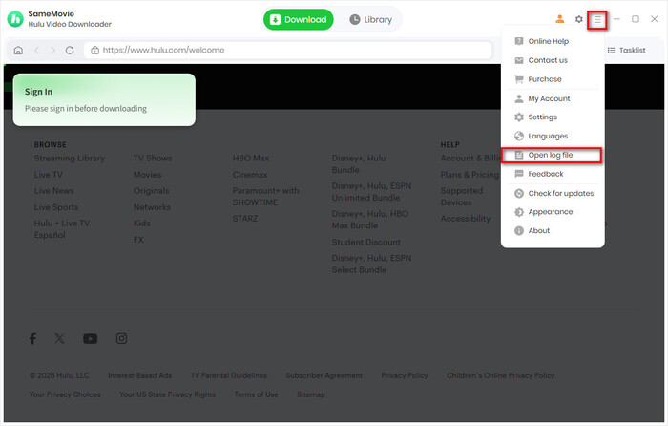Open Live TV link
The width and height of the screenshot is (668, 426).
coord(48,175)
